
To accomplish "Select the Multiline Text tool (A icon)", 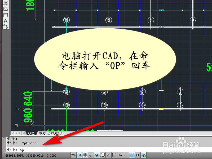I will tap(5, 20).
